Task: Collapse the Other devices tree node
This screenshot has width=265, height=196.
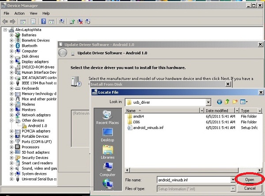Action: (11, 121)
